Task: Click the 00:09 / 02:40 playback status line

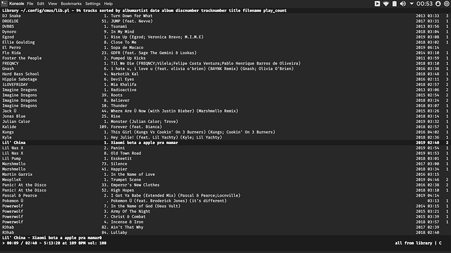Action: [54, 243]
